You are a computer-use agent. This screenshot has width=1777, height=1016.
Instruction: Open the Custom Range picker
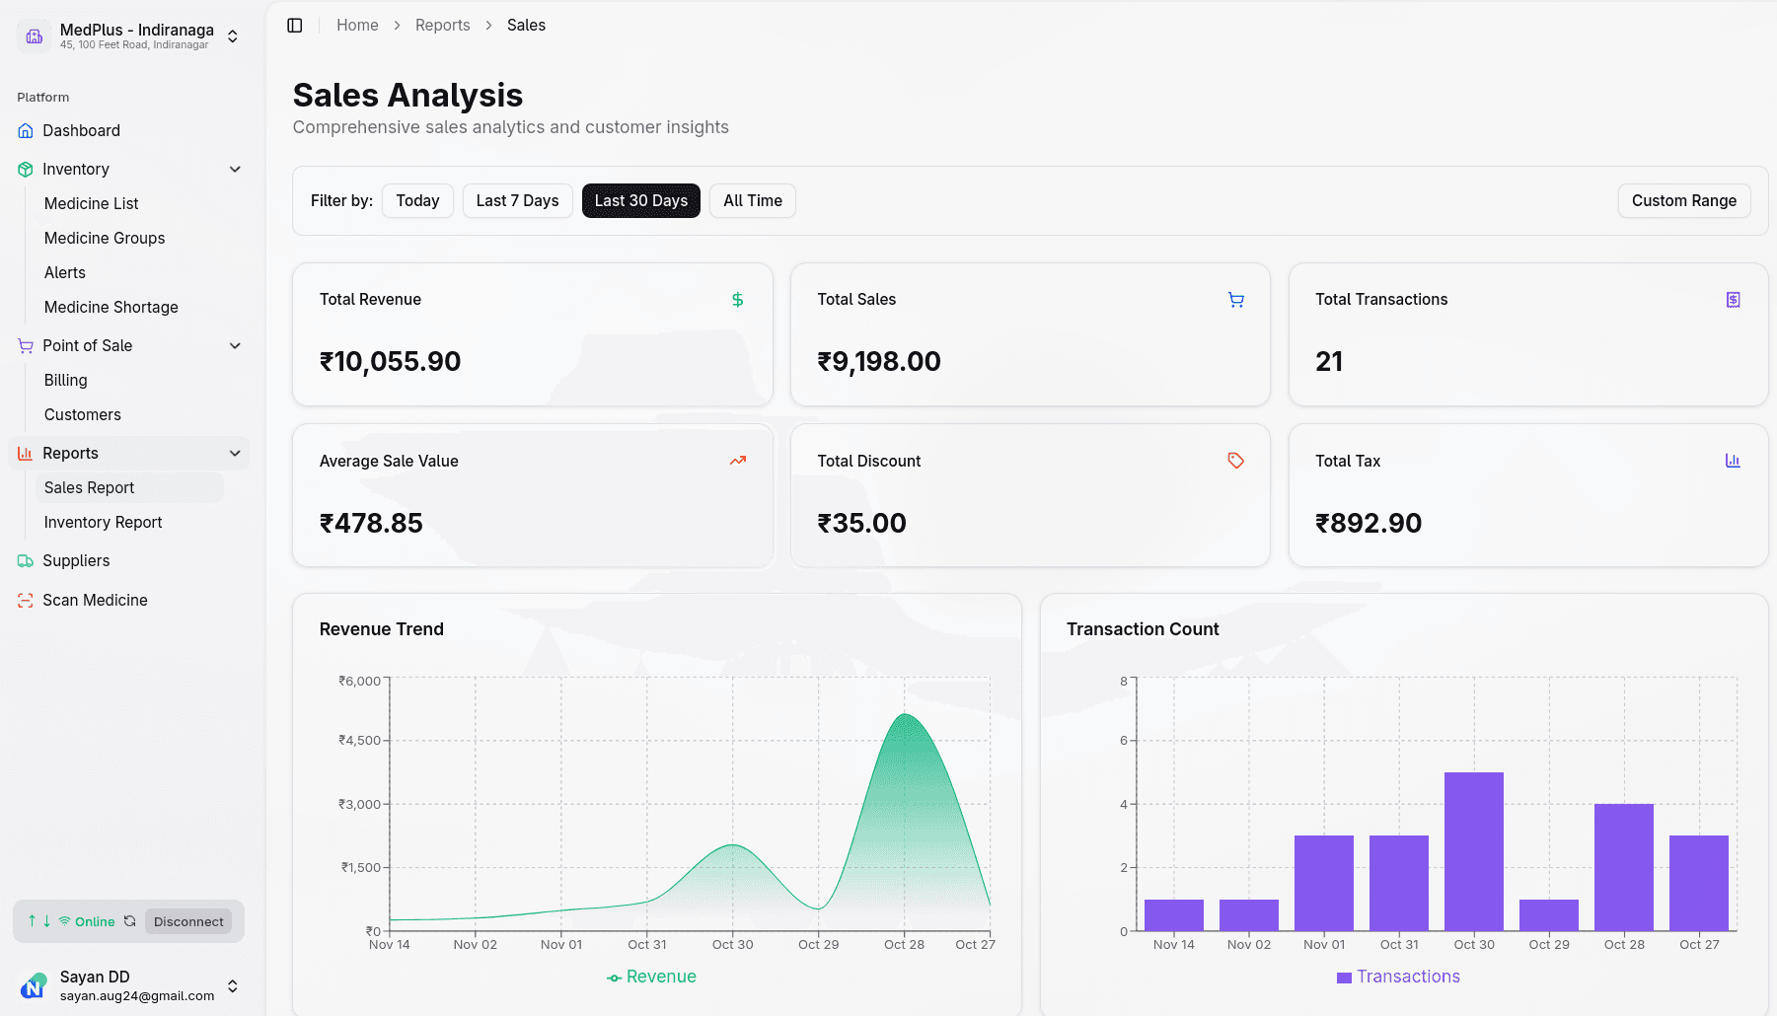1684,201
